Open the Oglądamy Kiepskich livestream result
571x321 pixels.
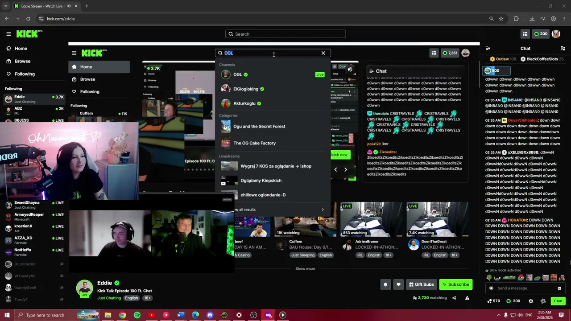273,181
